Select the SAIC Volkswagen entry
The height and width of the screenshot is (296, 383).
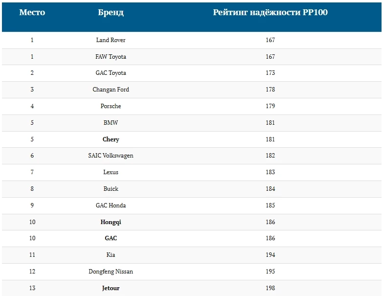pyautogui.click(x=111, y=156)
